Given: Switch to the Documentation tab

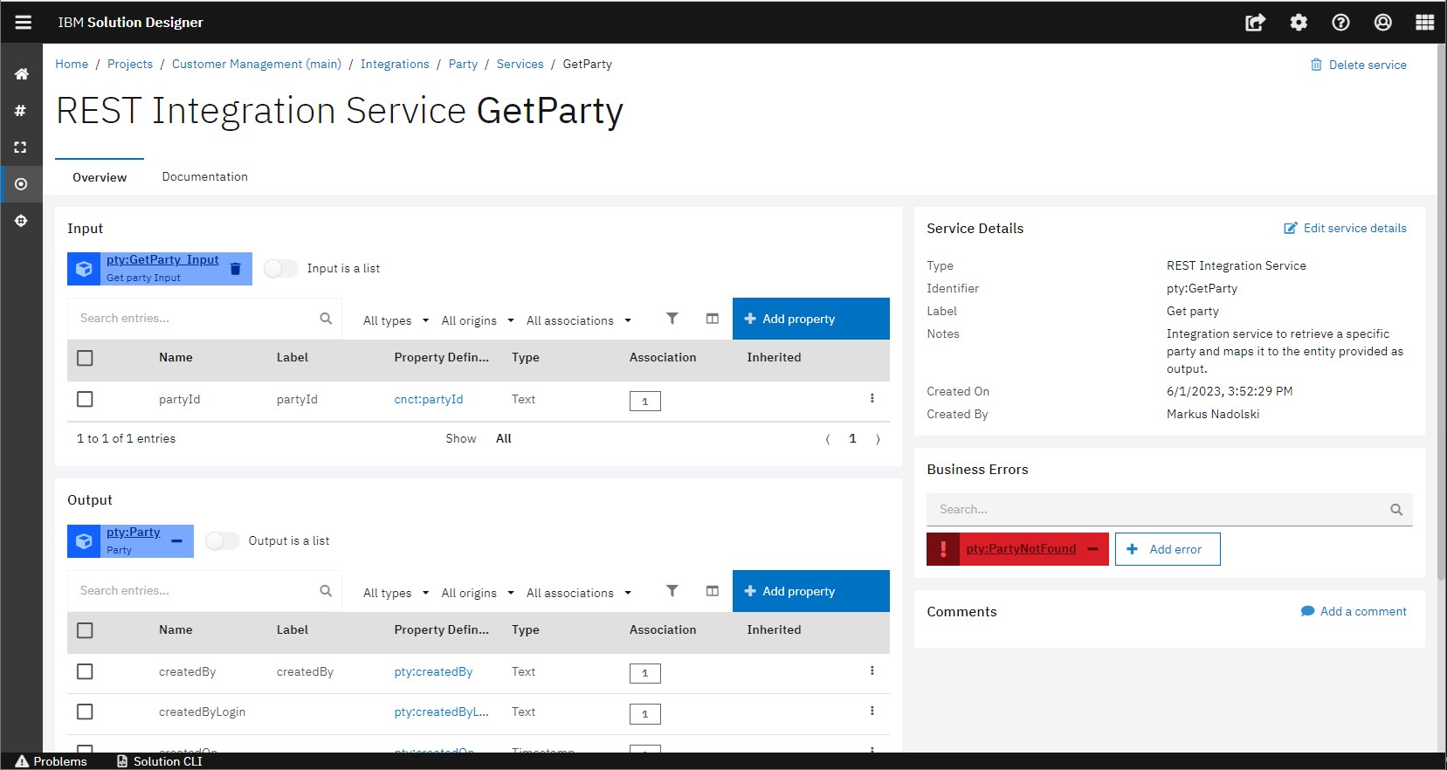Looking at the screenshot, I should [204, 176].
